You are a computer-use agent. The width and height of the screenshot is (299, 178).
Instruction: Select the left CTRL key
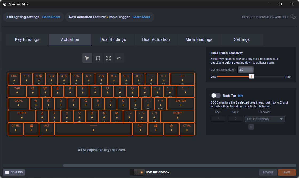(16, 129)
